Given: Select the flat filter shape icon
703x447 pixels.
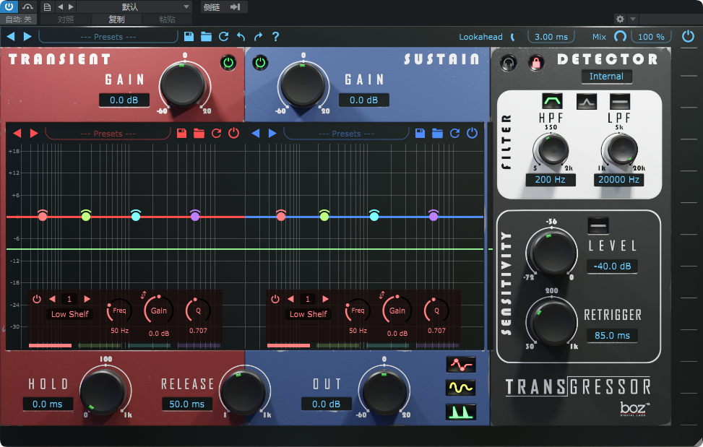Looking at the screenshot, I should (620, 102).
